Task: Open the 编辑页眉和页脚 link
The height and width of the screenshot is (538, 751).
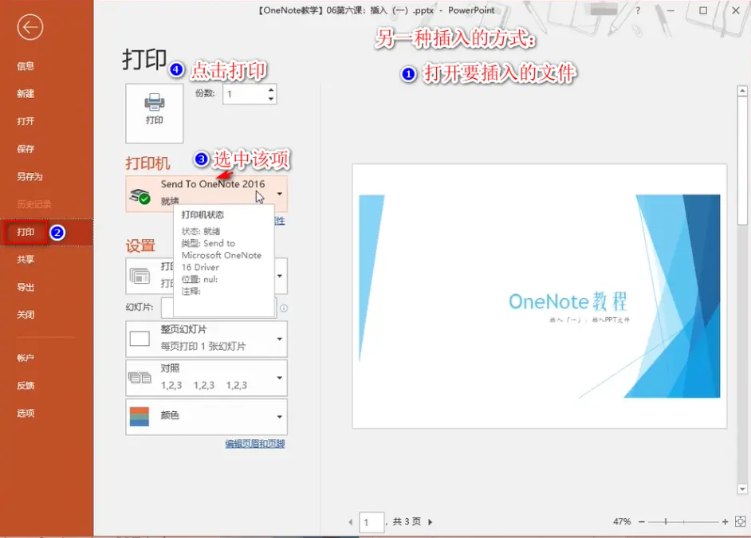Action: [x=255, y=444]
